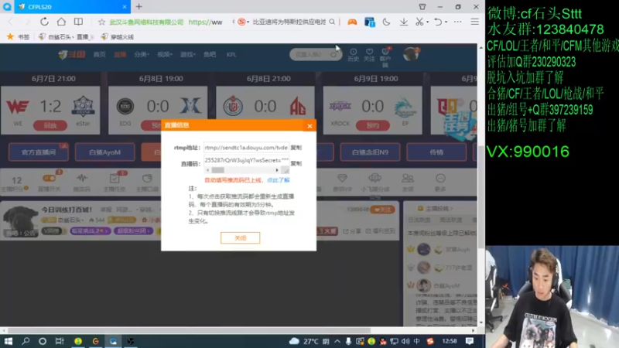Open 鱼吧 in Douyu navigation
619x348 pixels.
210,54
